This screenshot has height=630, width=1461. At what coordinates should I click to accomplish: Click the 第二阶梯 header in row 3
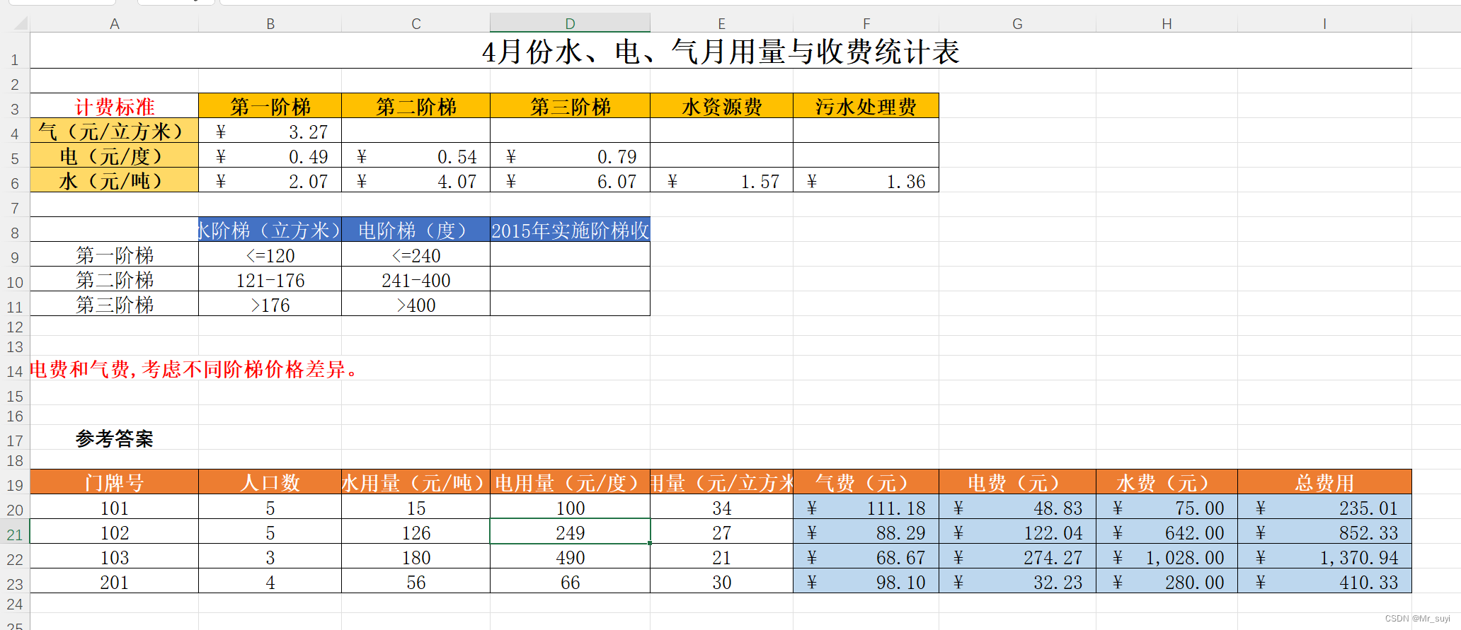416,106
